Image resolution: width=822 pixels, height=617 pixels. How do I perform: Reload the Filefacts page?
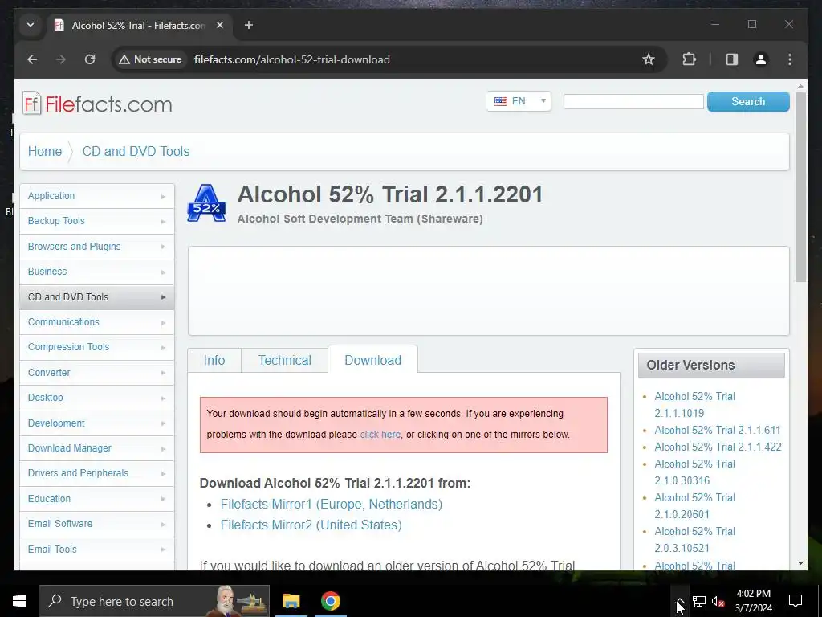pyautogui.click(x=90, y=59)
